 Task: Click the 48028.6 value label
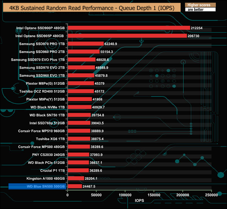[102, 60]
